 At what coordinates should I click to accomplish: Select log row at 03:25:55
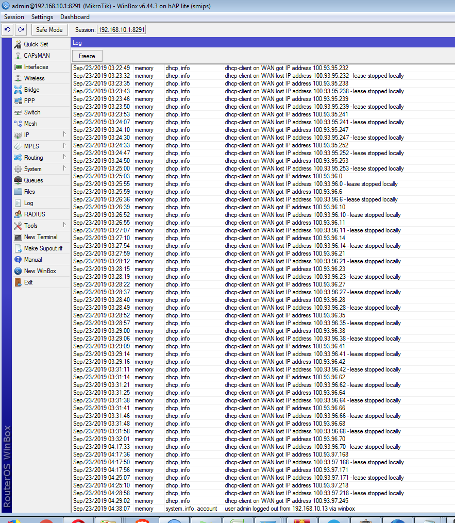click(263, 184)
